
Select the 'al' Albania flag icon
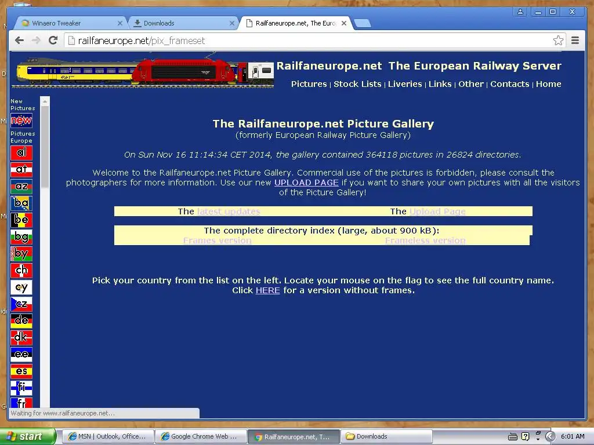tap(21, 153)
